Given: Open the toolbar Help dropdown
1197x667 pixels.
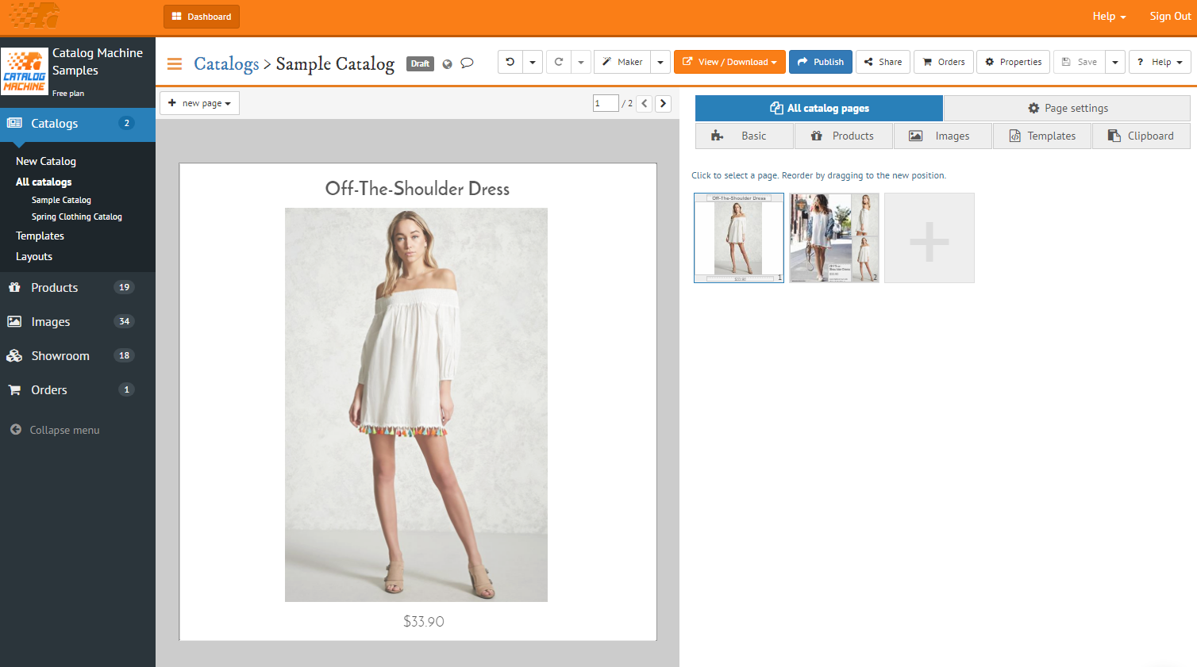Looking at the screenshot, I should pyautogui.click(x=1160, y=62).
